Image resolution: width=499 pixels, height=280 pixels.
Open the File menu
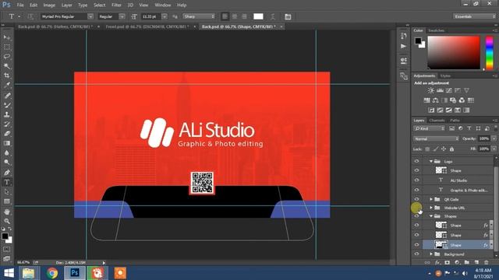click(20, 5)
